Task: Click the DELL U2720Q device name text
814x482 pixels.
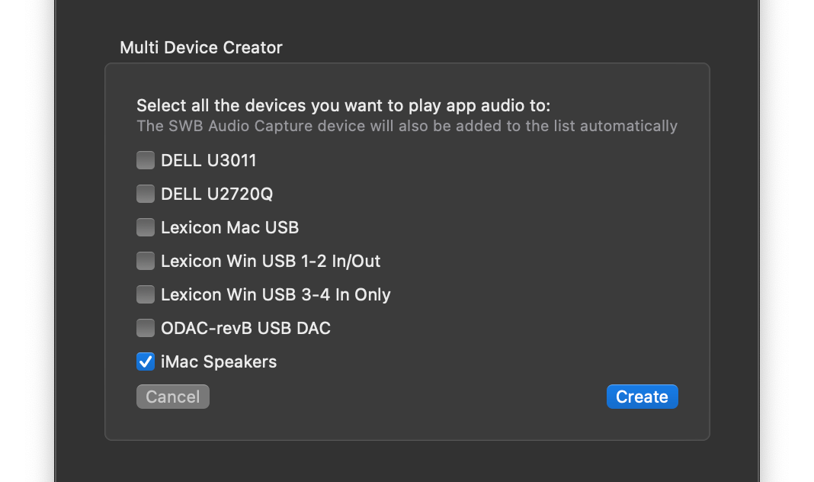Action: click(216, 194)
